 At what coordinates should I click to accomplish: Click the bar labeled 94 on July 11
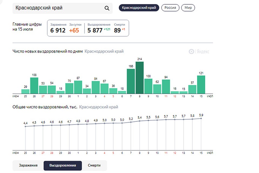coord(166,86)
